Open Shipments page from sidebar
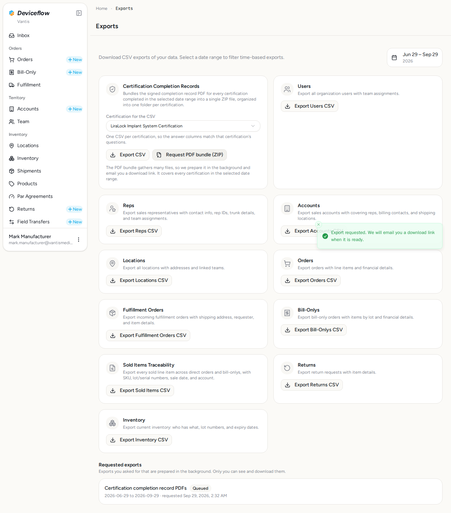The image size is (451, 513). pos(45,171)
